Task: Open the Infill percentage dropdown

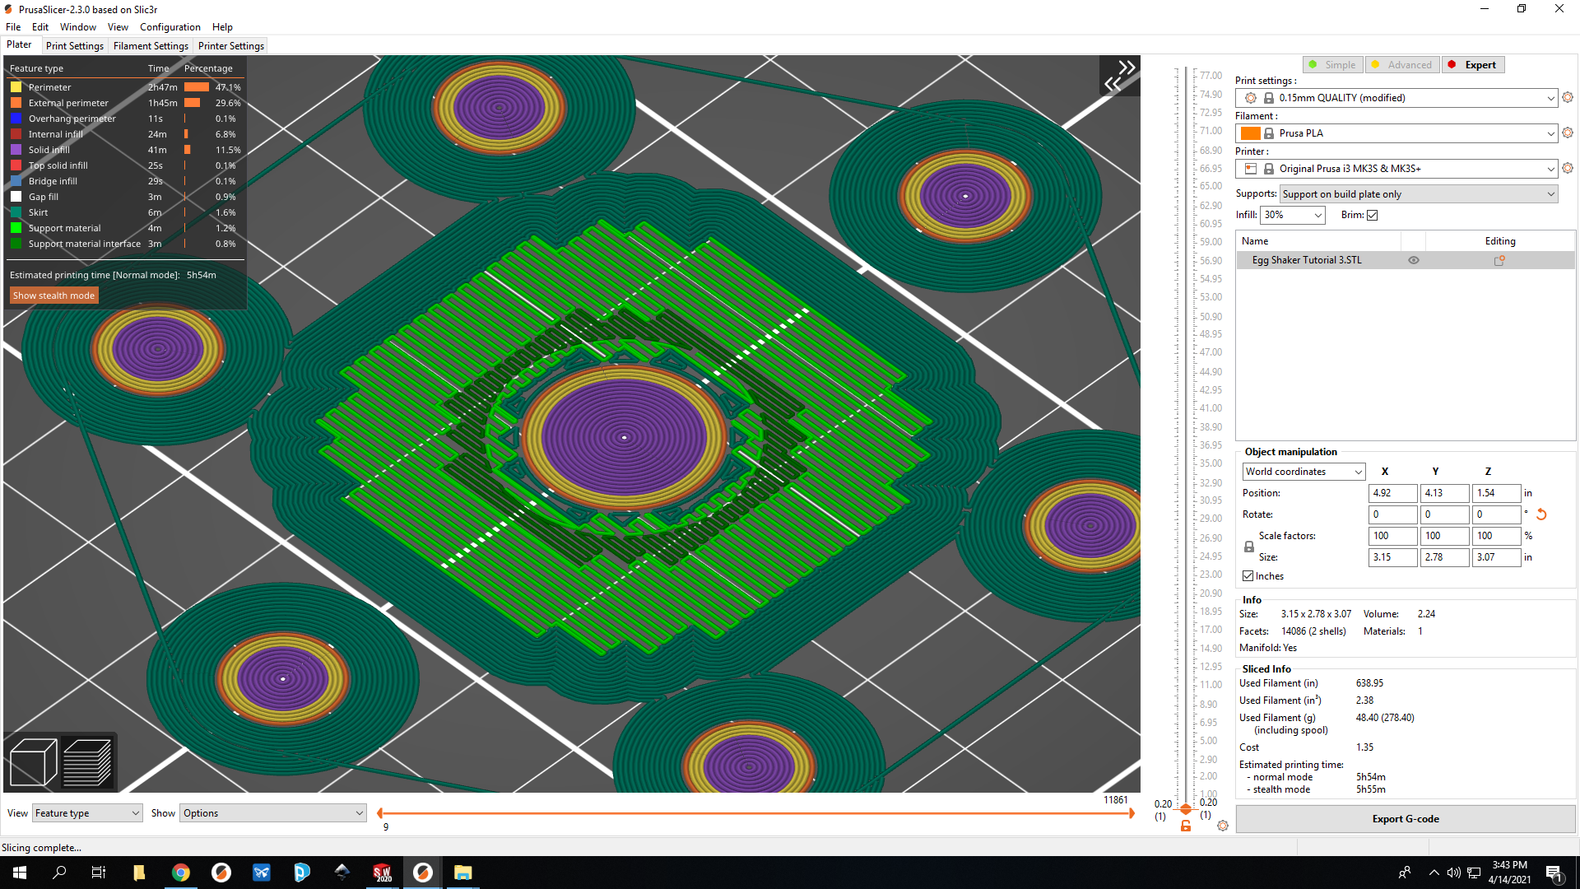Action: (x=1293, y=215)
